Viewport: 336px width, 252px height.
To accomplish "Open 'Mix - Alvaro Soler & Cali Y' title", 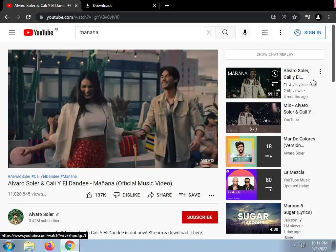I will tap(299, 109).
